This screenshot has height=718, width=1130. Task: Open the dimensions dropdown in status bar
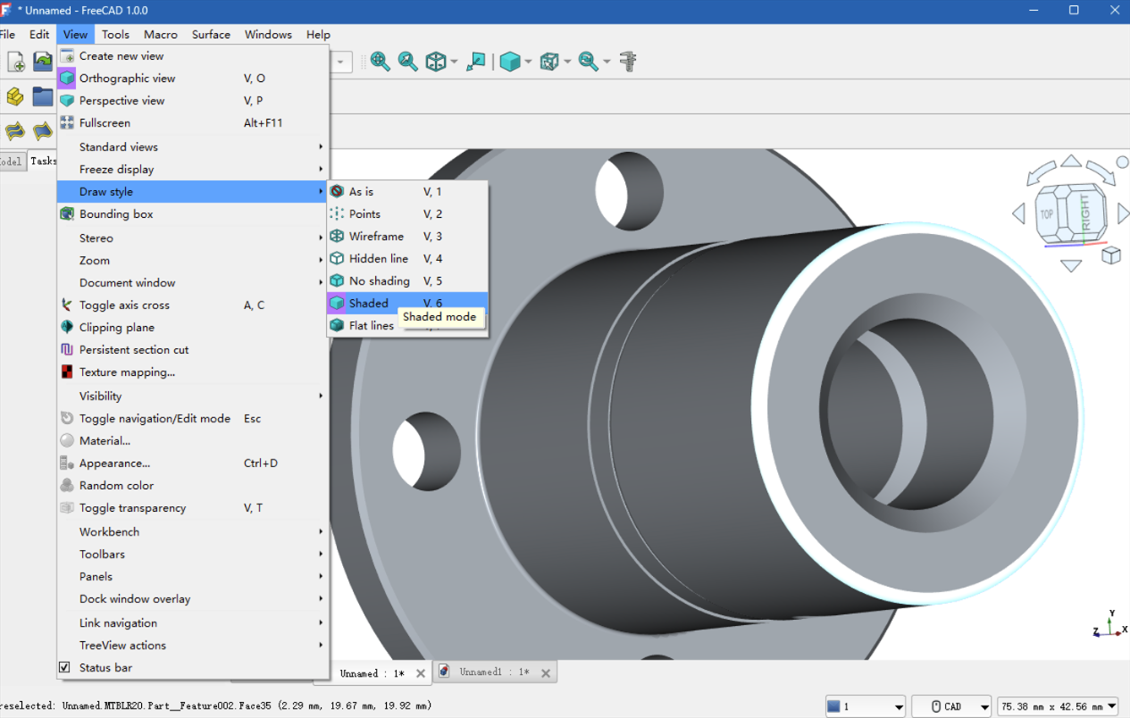[1059, 706]
